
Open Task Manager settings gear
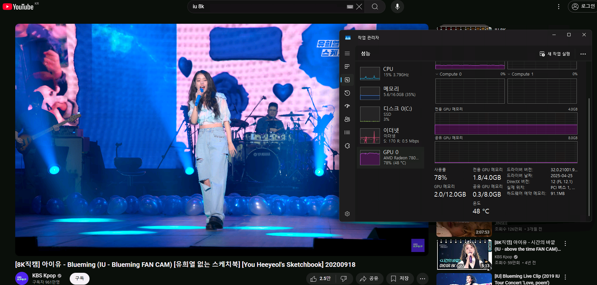pyautogui.click(x=347, y=214)
